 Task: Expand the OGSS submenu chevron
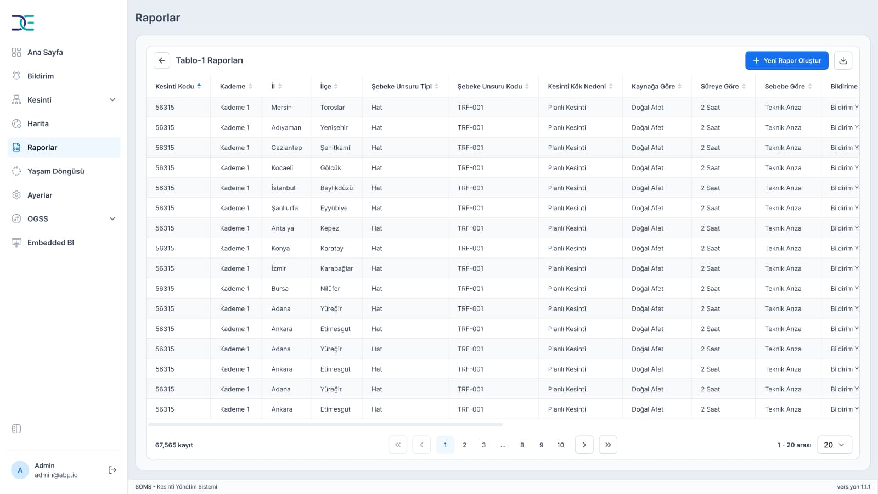click(x=112, y=218)
